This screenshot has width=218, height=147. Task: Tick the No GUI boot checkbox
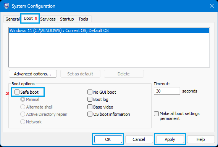[x=90, y=92]
